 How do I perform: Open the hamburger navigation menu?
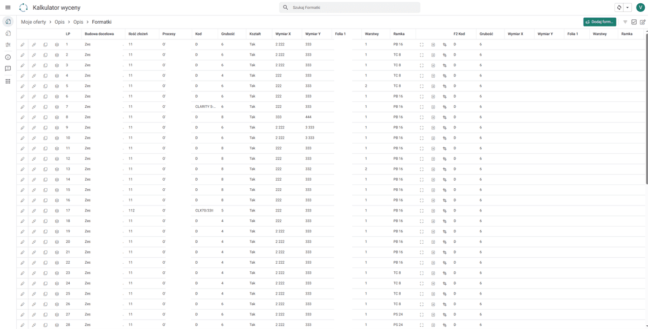pos(8,8)
